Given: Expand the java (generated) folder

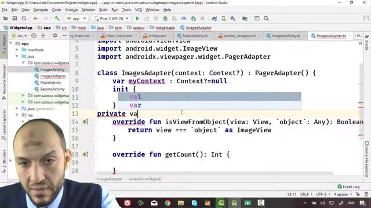Looking at the screenshot, I should coord(17,109).
